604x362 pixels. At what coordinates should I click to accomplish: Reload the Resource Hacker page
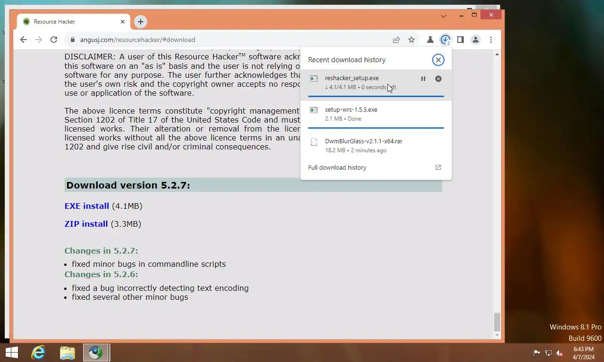click(54, 40)
